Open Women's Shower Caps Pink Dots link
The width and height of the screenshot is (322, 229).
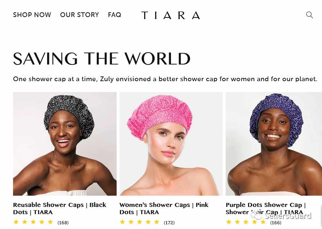pos(164,208)
